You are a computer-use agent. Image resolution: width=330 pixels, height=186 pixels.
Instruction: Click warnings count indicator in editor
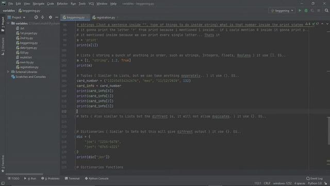click(308, 24)
